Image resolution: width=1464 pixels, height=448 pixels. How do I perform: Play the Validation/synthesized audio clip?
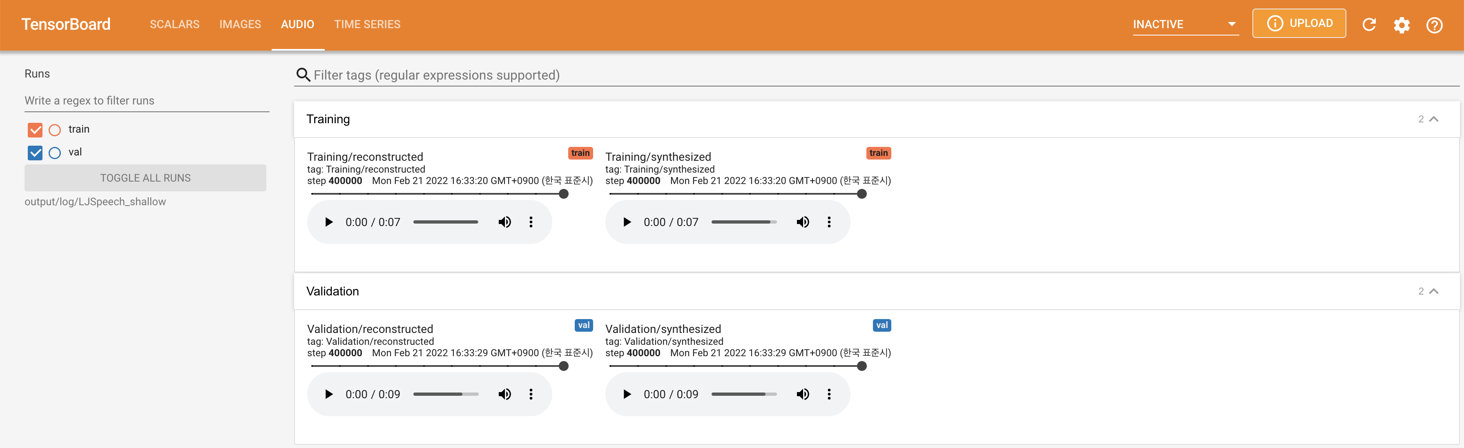click(626, 394)
